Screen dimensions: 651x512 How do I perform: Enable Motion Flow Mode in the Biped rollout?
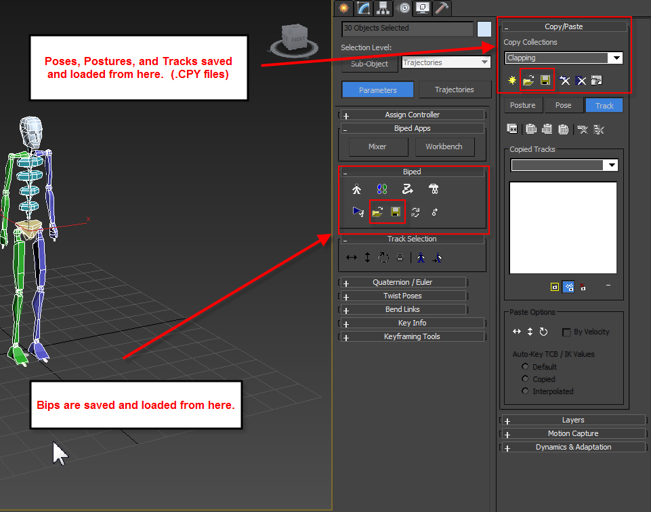click(407, 189)
